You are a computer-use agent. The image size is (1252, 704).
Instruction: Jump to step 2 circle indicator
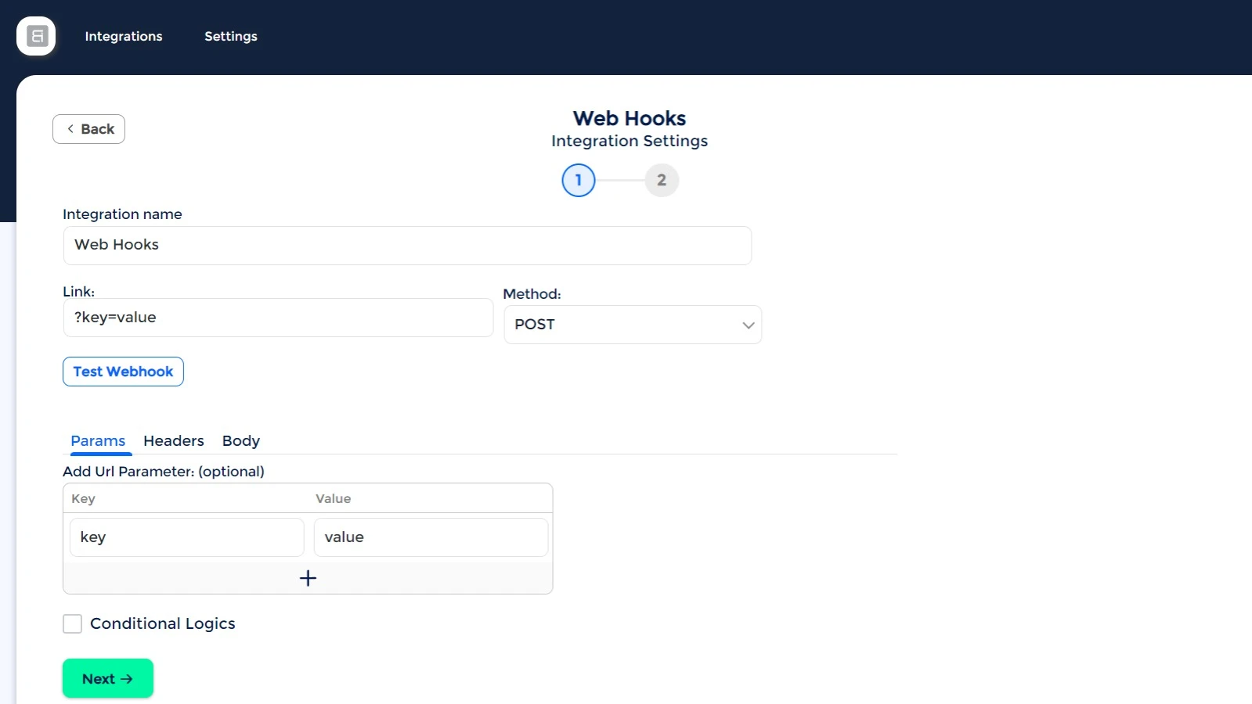[662, 180]
